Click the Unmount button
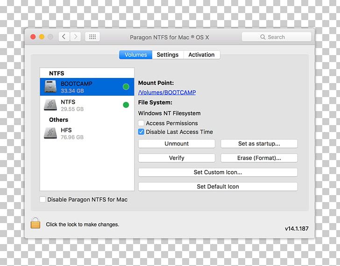Viewport: 340px width, 266px height. [177, 144]
